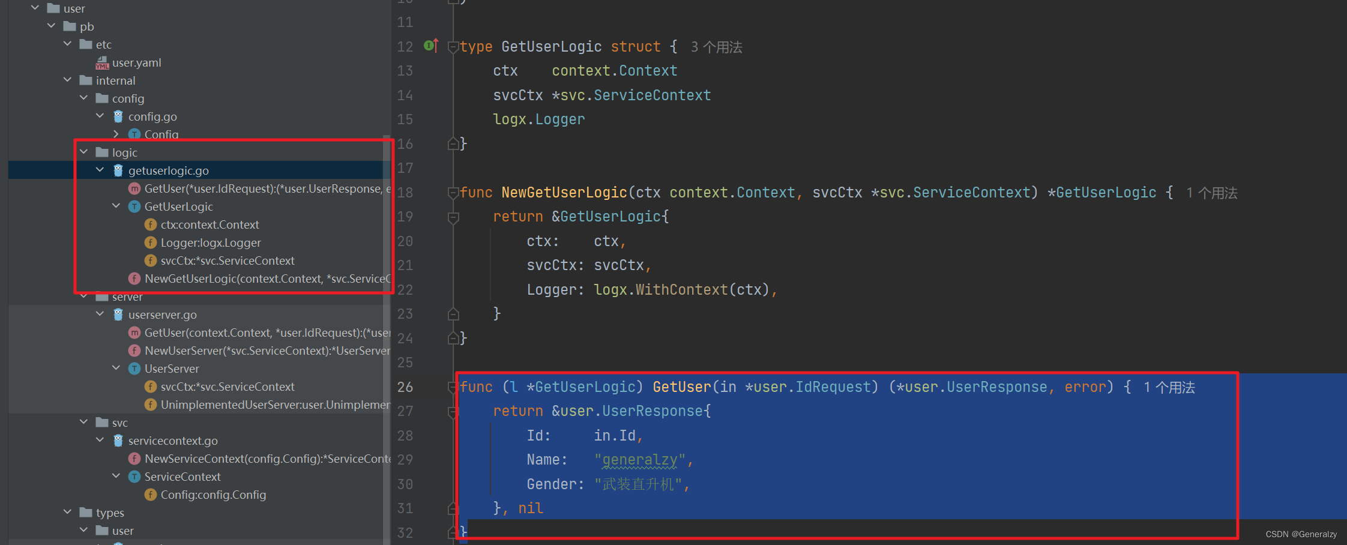This screenshot has height=545, width=1347.
Task: Collapse the pb folder
Action: pos(51,26)
